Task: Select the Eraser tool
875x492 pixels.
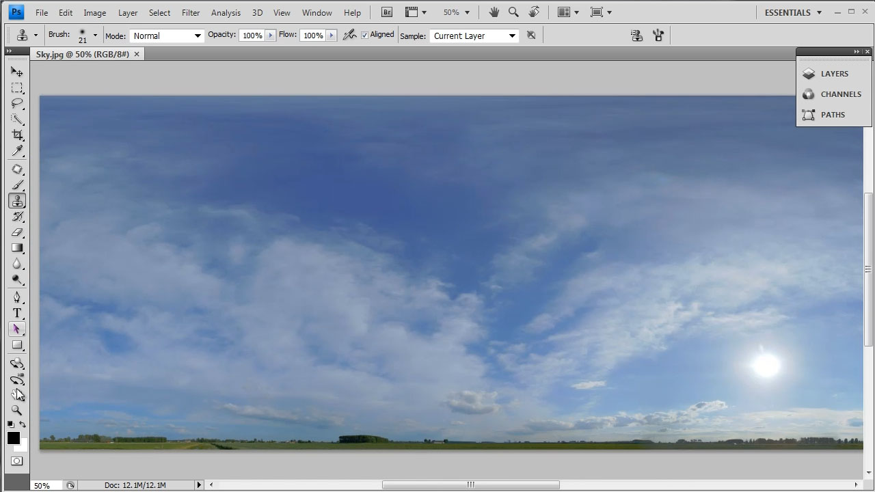Action: pyautogui.click(x=17, y=232)
